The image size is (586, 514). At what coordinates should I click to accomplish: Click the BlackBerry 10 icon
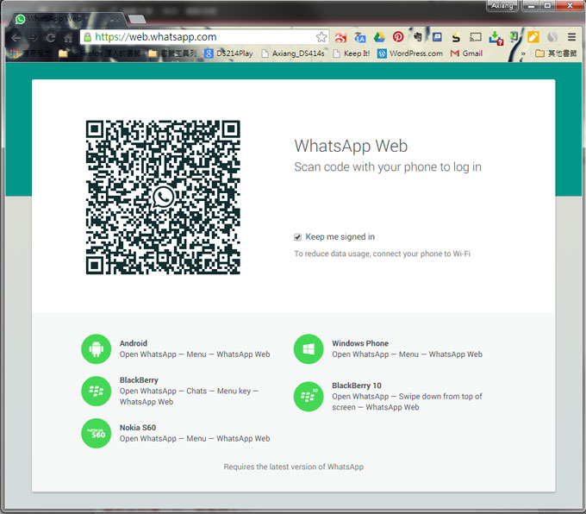pos(309,396)
